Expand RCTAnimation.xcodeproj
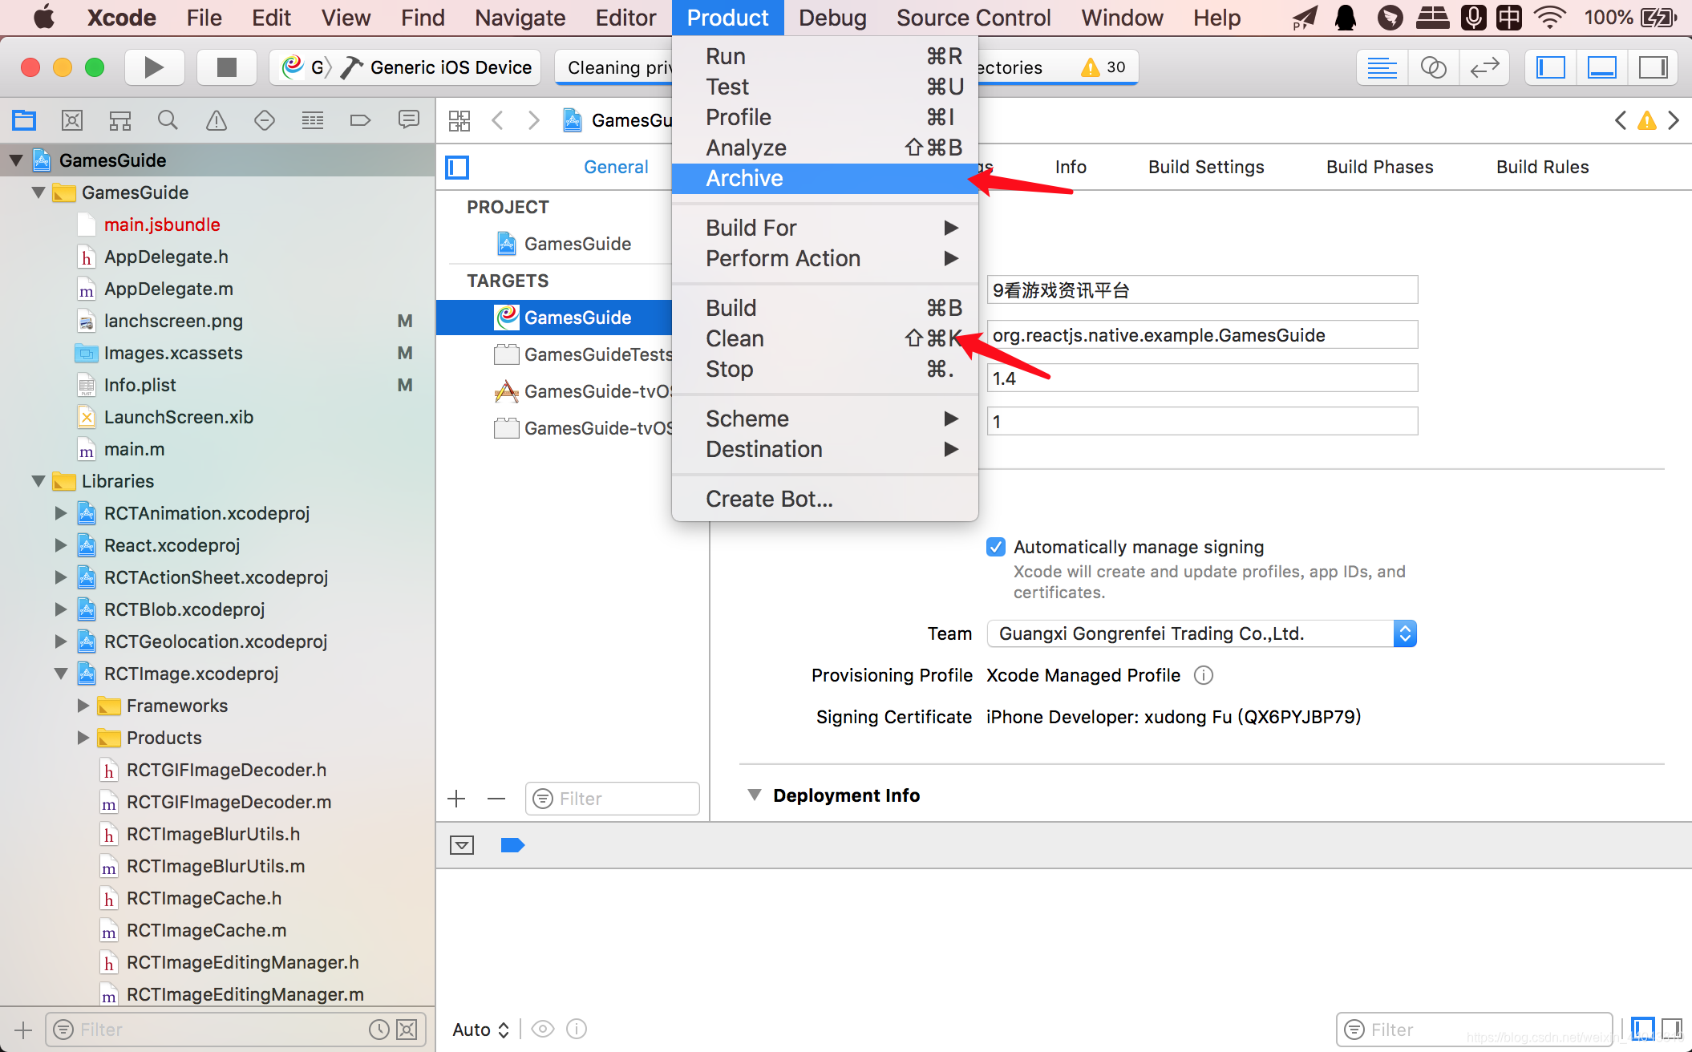1692x1052 pixels. (x=61, y=513)
